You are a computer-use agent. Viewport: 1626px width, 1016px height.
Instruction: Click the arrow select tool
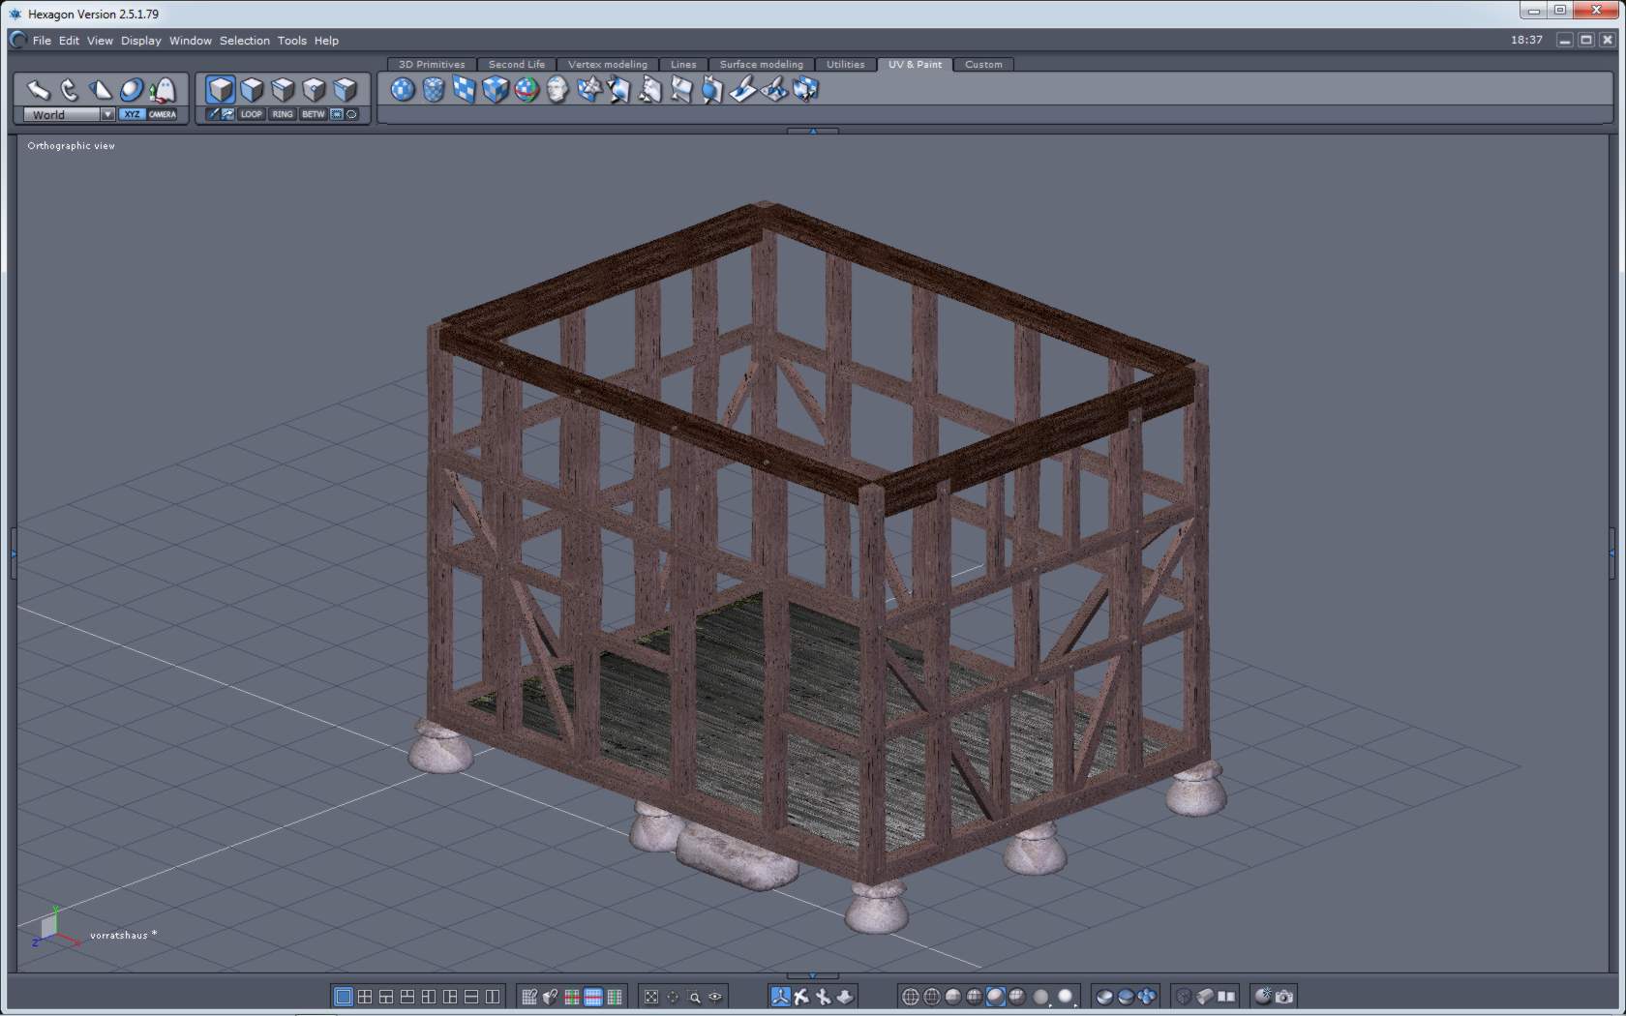(38, 90)
